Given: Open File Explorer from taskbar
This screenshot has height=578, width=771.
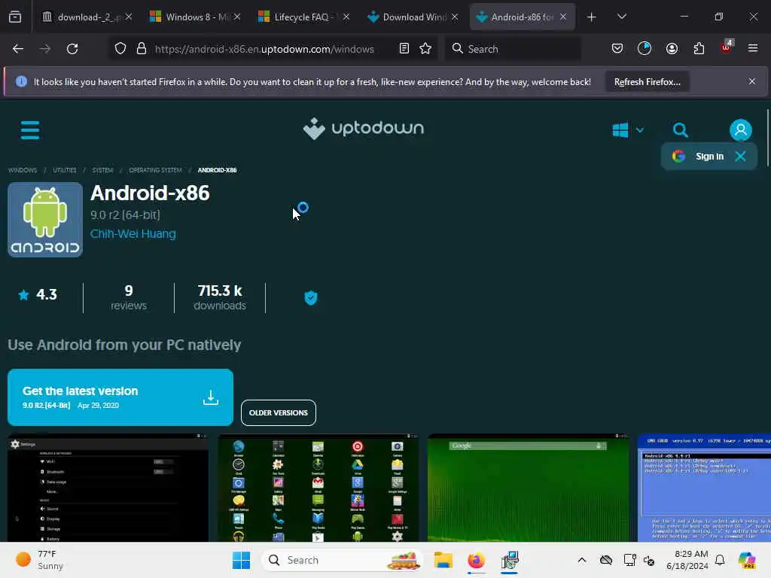Looking at the screenshot, I should pyautogui.click(x=443, y=560).
